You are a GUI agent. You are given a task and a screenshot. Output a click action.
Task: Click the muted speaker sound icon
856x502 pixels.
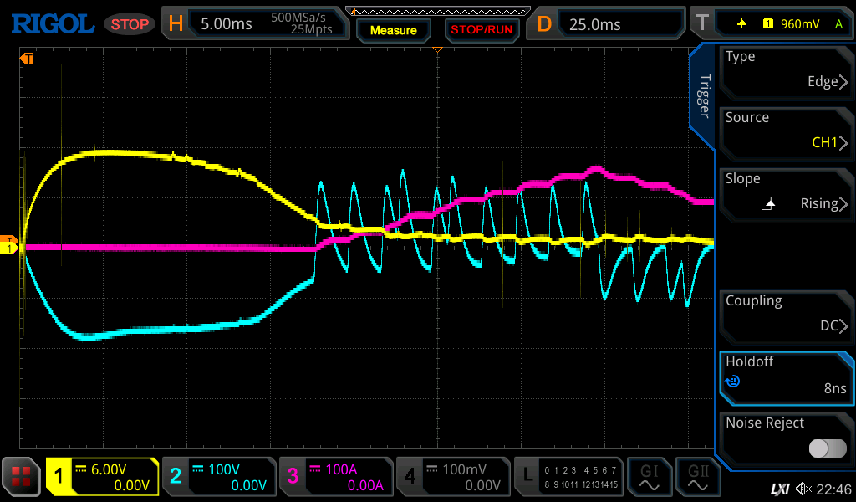click(803, 489)
